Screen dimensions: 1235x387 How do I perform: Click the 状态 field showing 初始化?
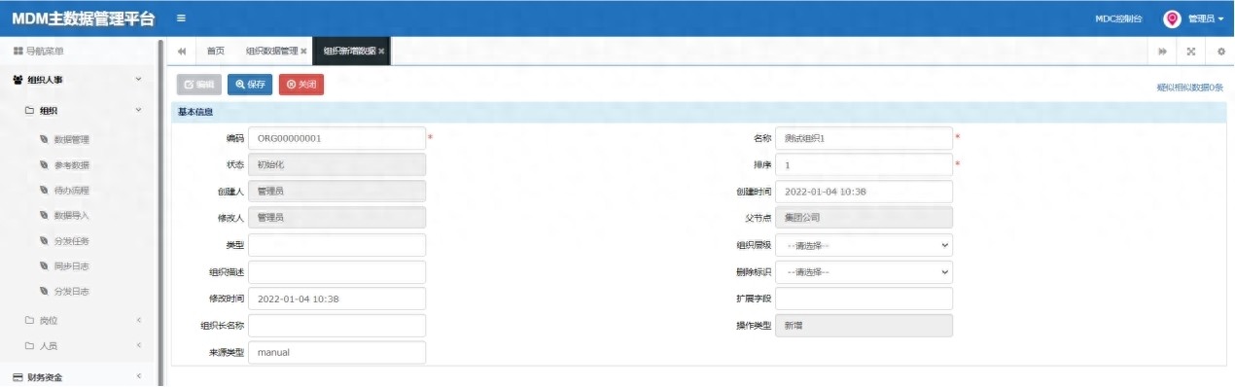(x=336, y=165)
